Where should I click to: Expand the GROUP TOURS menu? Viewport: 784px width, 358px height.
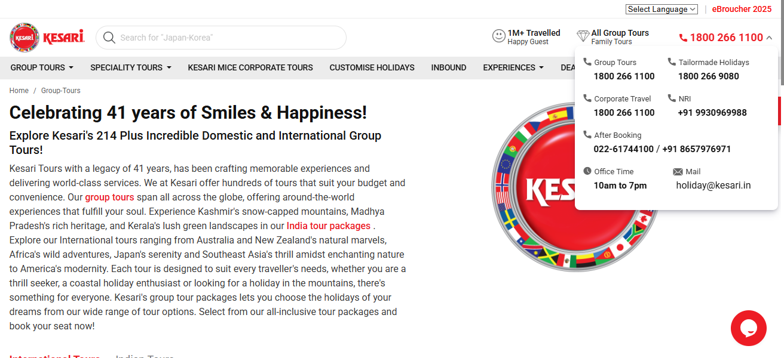click(41, 67)
